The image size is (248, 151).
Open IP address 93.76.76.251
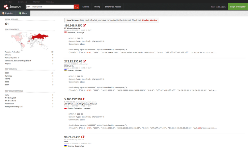72,137
